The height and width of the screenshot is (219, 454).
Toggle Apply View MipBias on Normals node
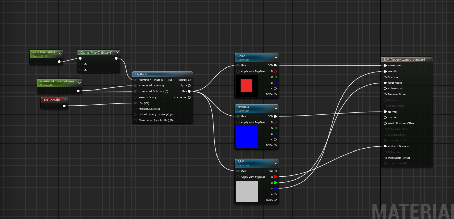pos(238,122)
